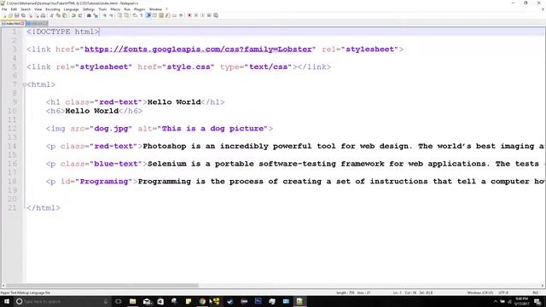This screenshot has height=307, width=546.
Task: Undo with the green undo arrow icon
Action: 73,15
